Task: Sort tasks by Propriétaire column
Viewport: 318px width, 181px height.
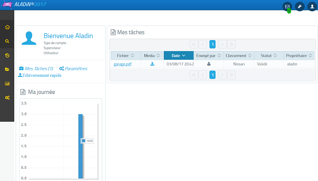Action: [299, 56]
